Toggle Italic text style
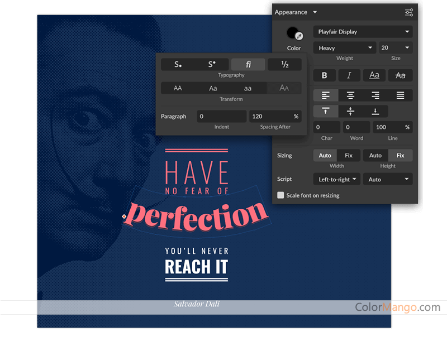Viewport: 447px width, 337px height. coord(349,75)
